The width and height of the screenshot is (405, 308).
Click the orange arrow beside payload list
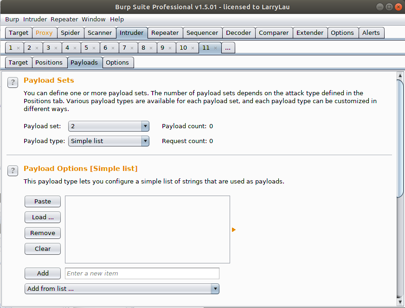(x=234, y=229)
